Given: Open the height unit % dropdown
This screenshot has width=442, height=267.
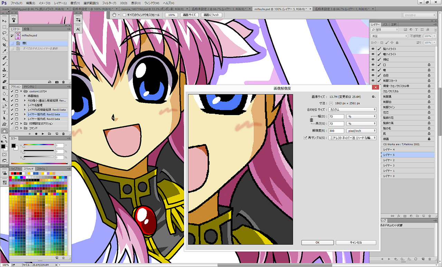Looking at the screenshot, I should point(361,124).
